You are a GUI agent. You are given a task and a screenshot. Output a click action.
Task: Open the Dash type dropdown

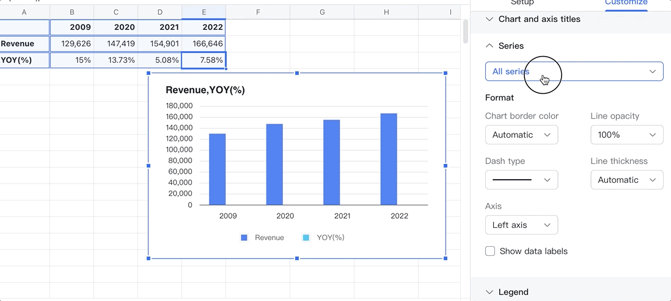tap(522, 180)
